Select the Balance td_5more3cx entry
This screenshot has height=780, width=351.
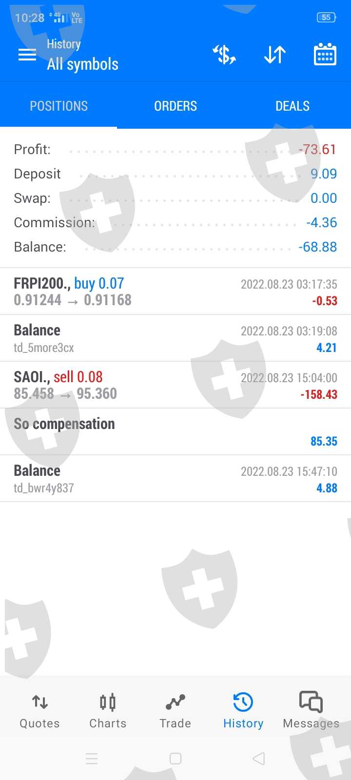(175, 338)
